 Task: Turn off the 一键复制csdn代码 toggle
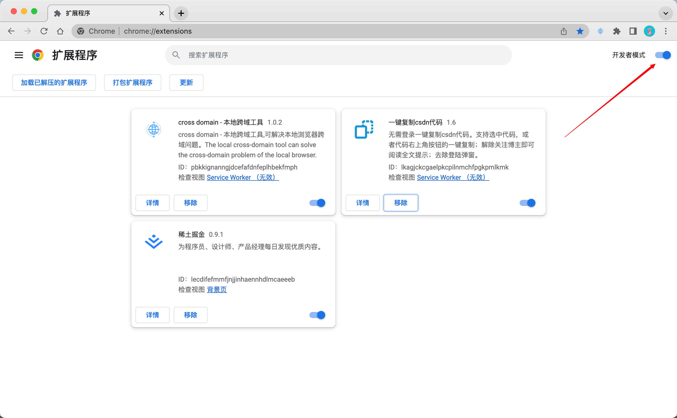click(527, 203)
